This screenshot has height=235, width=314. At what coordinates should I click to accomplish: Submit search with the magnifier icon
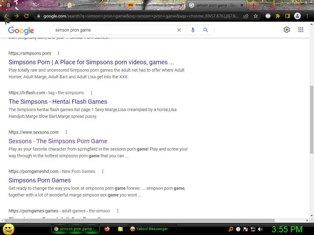coord(205,30)
